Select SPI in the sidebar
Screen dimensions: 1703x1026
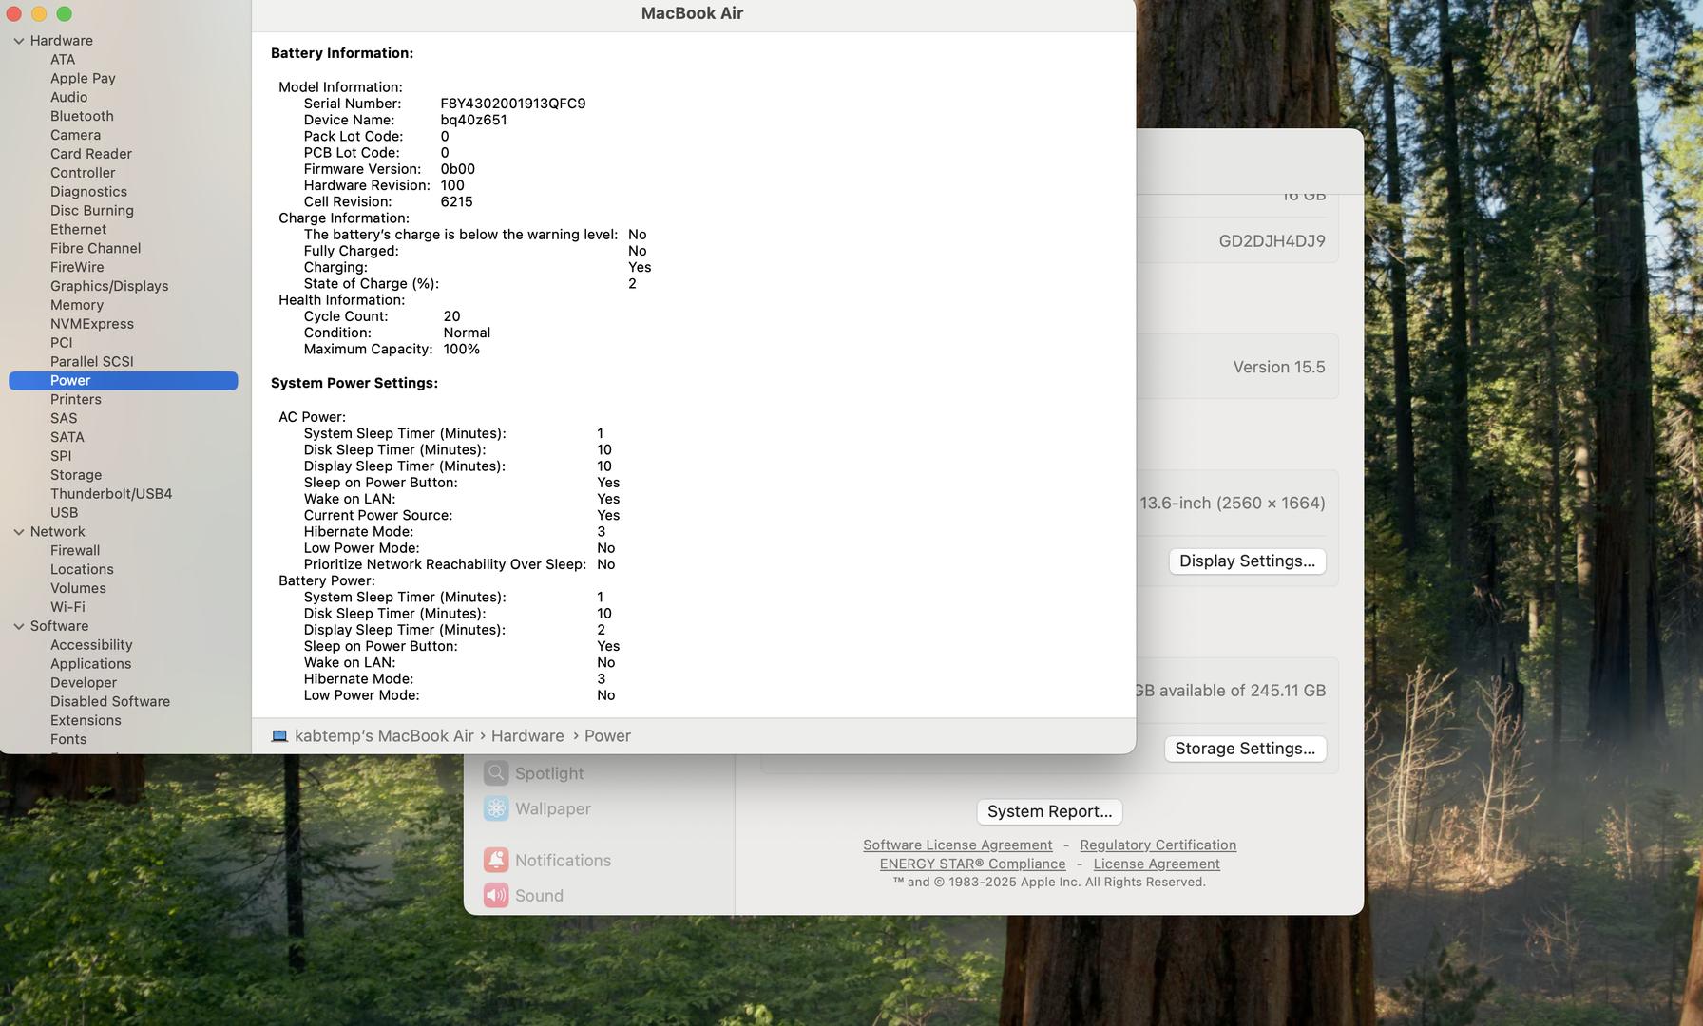(x=61, y=456)
